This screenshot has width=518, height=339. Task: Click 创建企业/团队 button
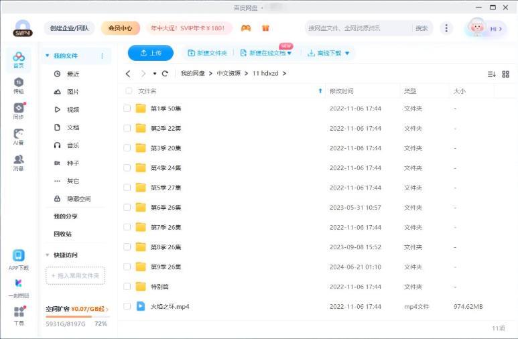point(70,28)
